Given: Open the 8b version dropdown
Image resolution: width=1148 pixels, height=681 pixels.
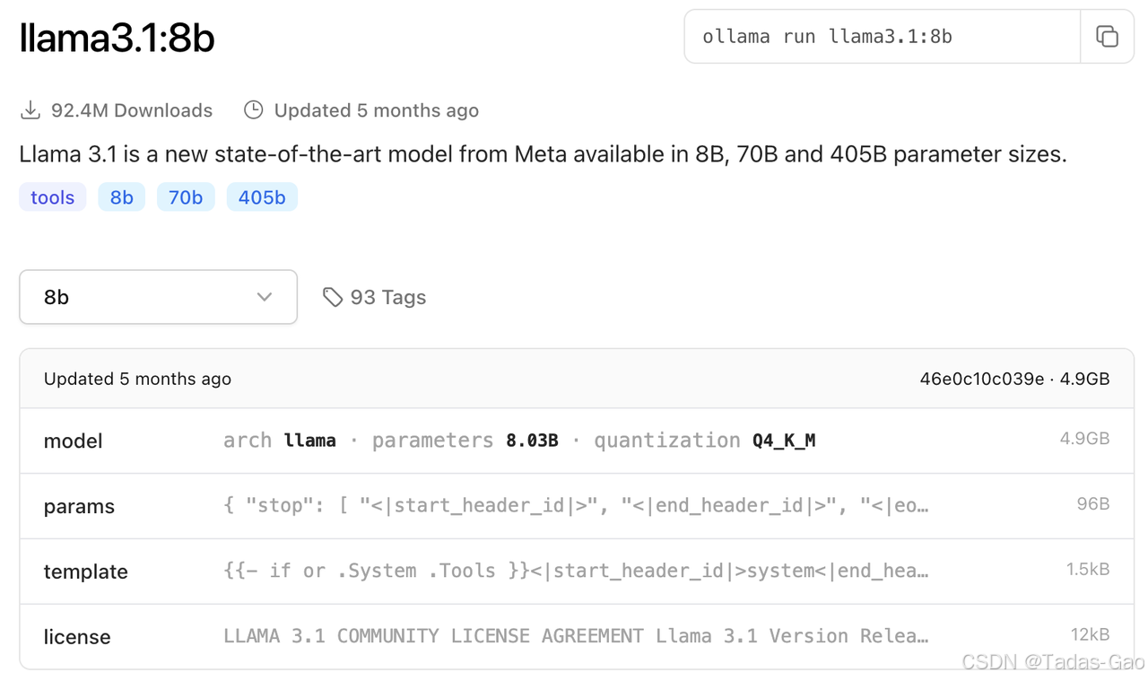Looking at the screenshot, I should [x=158, y=297].
